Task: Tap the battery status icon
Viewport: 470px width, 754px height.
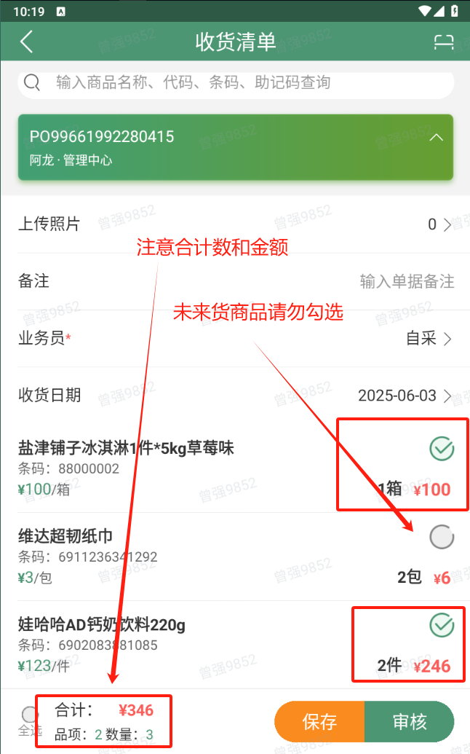Action: click(454, 11)
